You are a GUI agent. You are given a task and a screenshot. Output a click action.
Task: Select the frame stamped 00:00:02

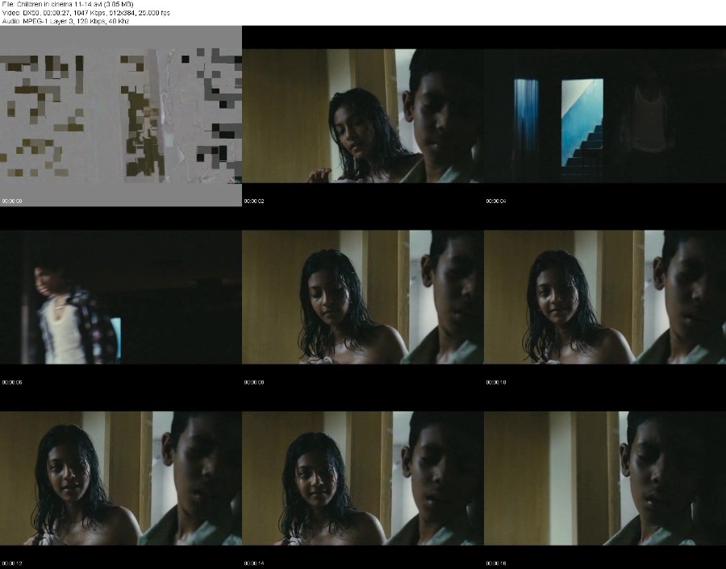pos(363,115)
